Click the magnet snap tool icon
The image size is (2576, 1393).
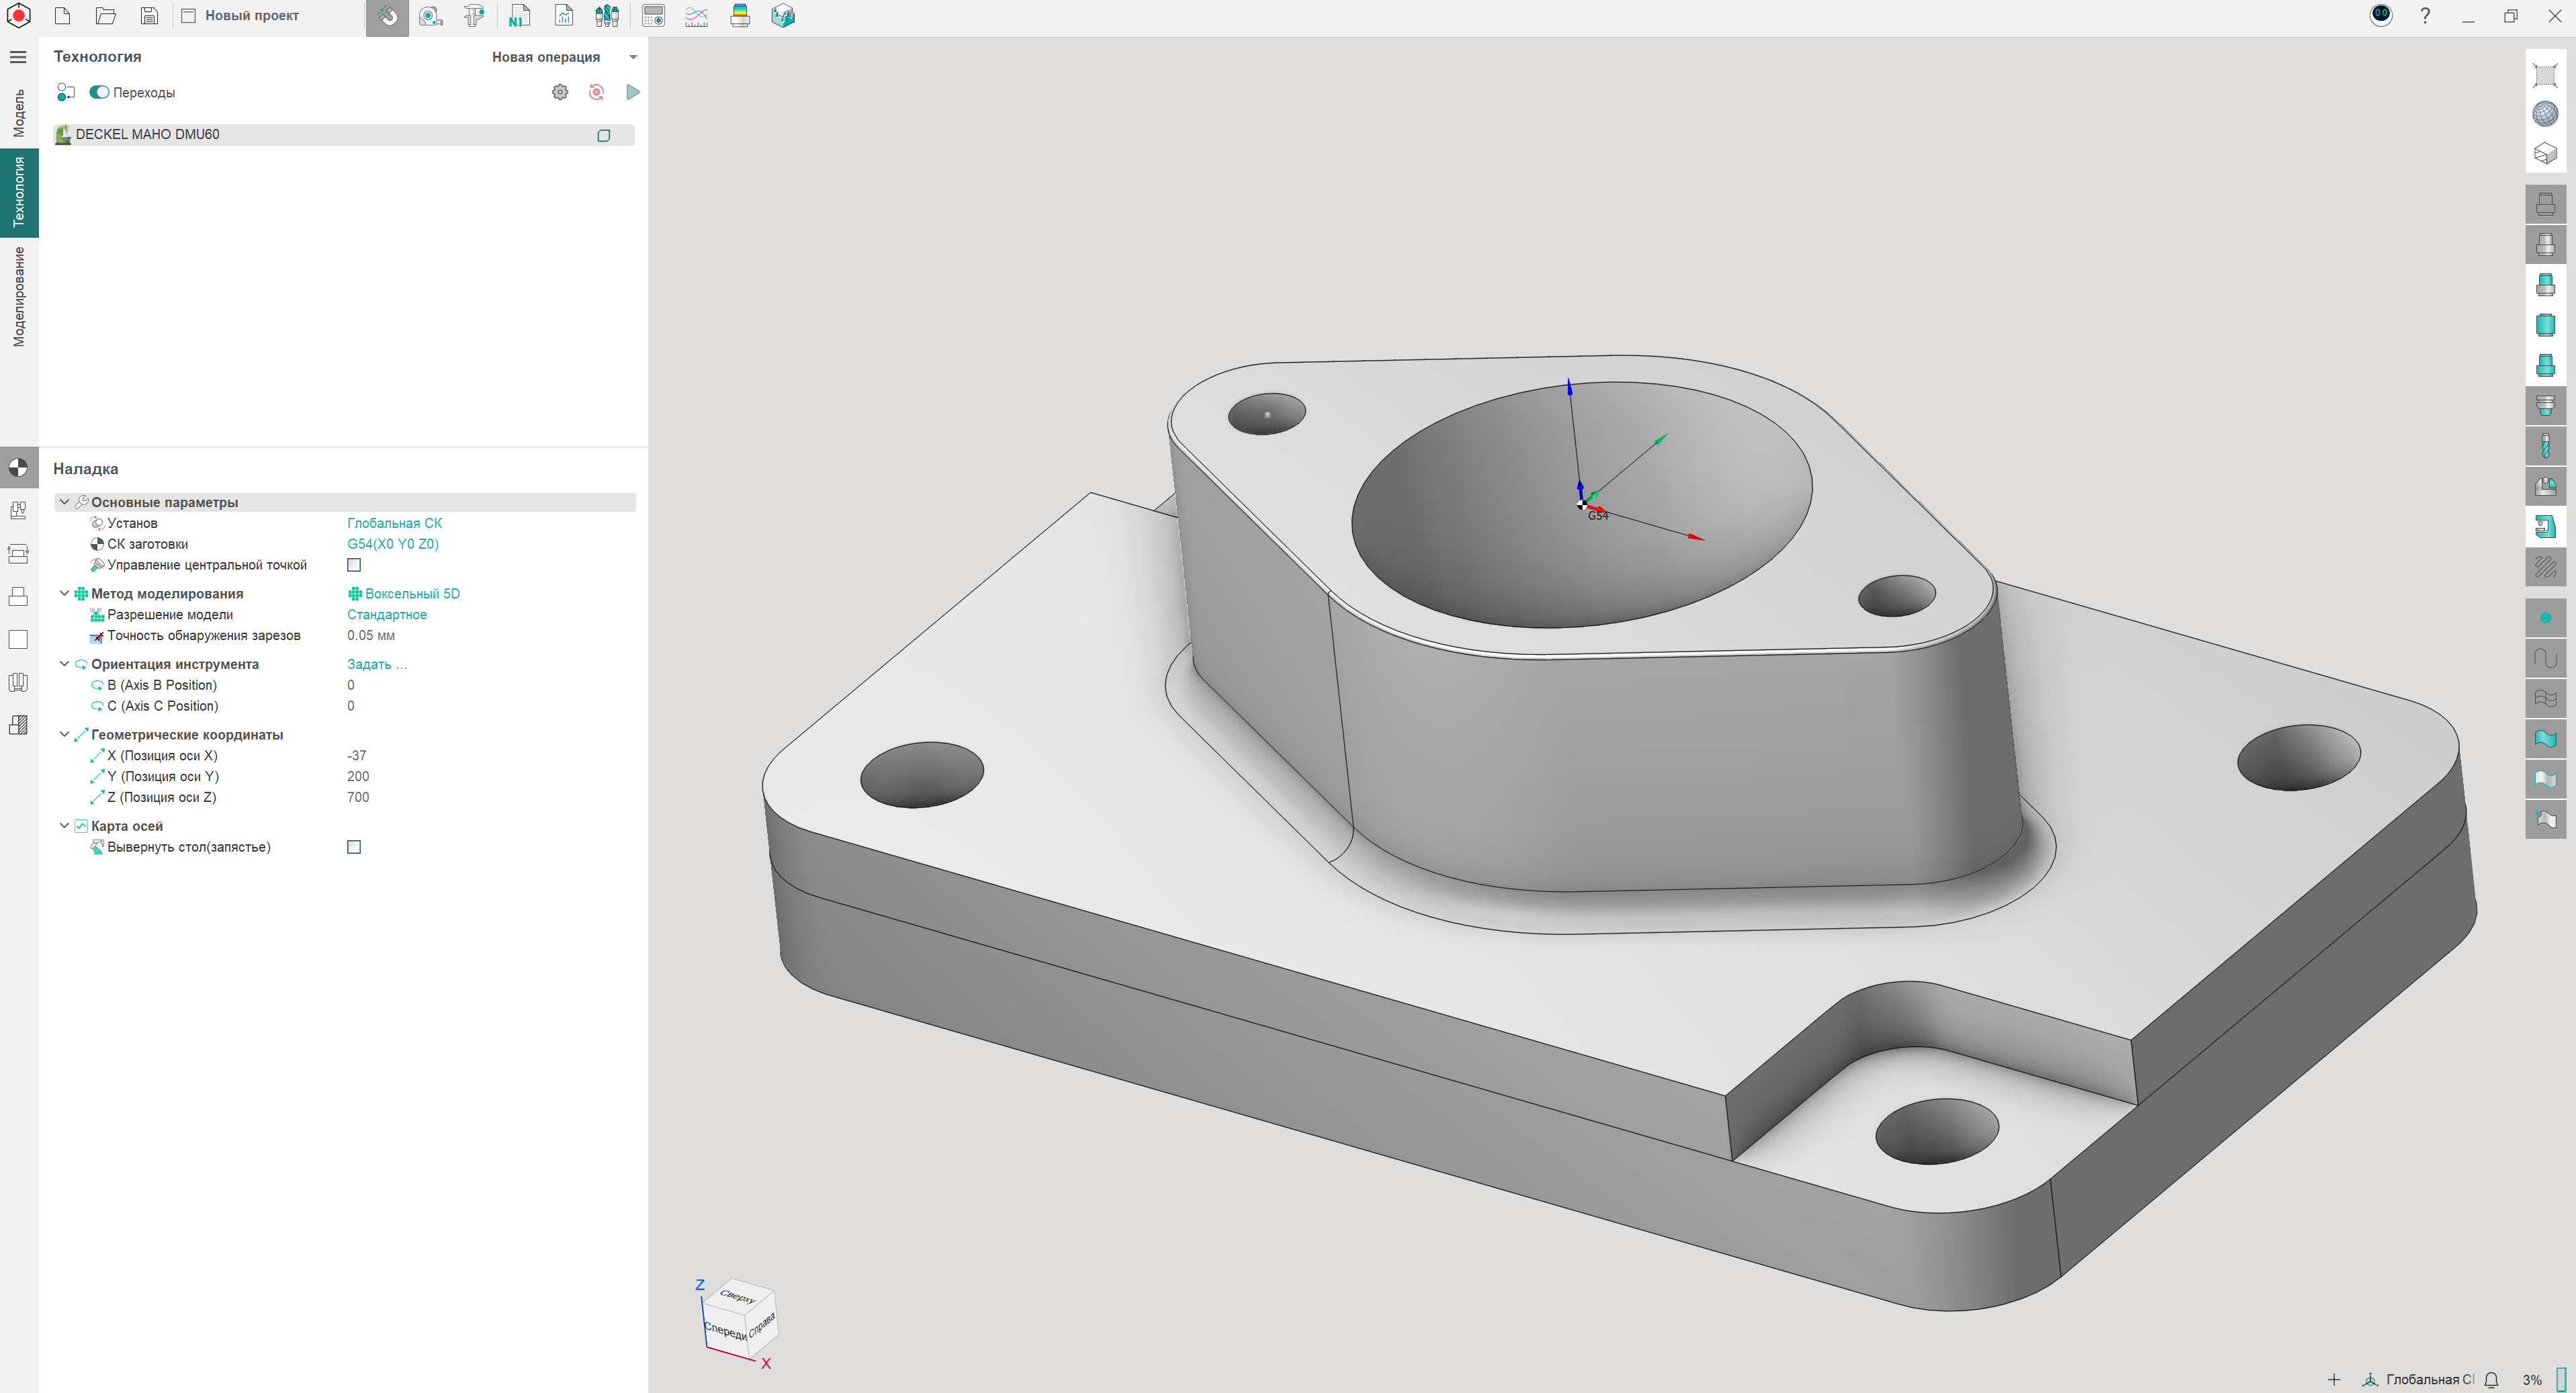[x=387, y=16]
